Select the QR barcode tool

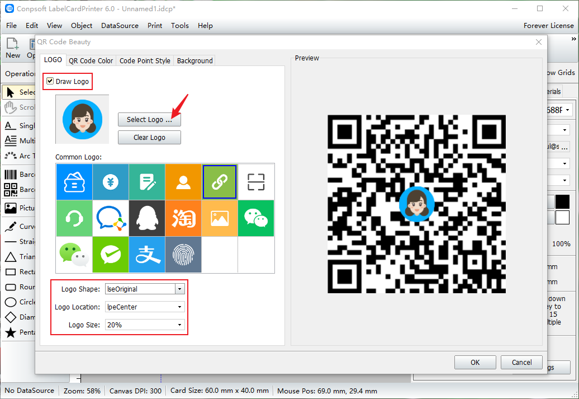[19, 190]
